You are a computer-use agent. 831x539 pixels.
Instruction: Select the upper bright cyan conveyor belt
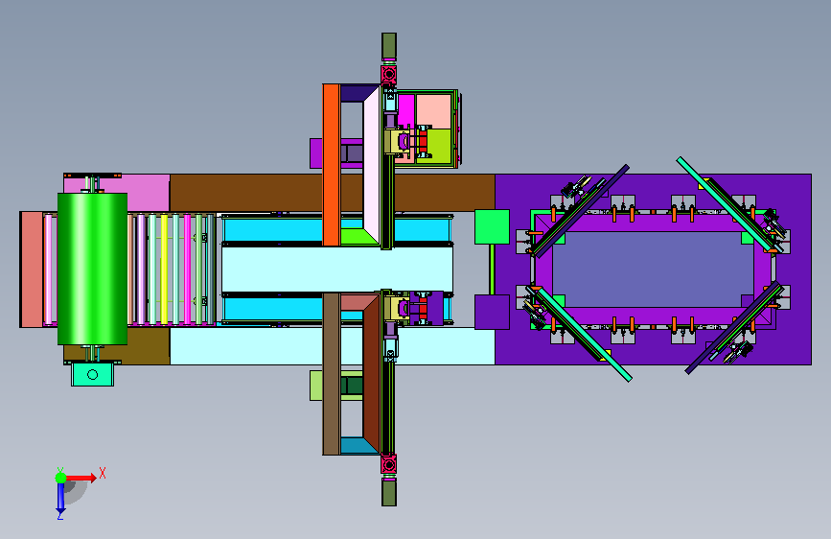pos(273,230)
